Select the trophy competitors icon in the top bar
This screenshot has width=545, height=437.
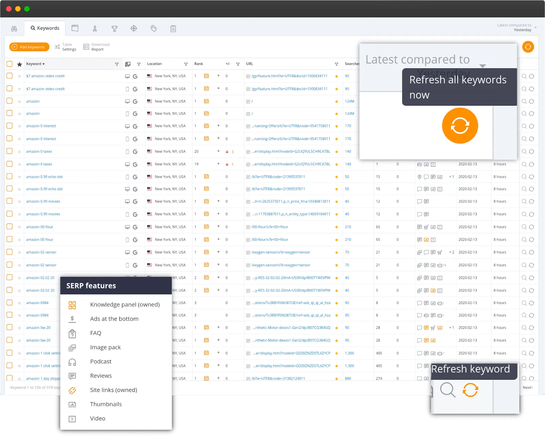(114, 28)
